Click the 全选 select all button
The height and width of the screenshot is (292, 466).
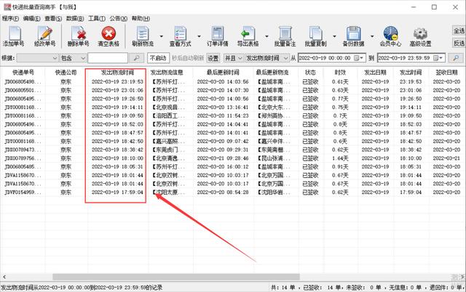click(459, 31)
